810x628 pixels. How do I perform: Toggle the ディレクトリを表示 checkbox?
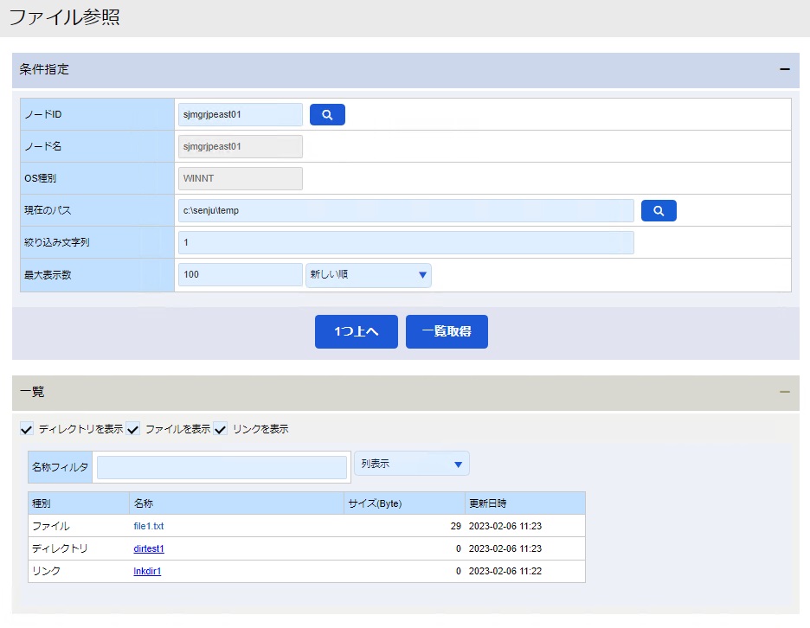[x=27, y=429]
